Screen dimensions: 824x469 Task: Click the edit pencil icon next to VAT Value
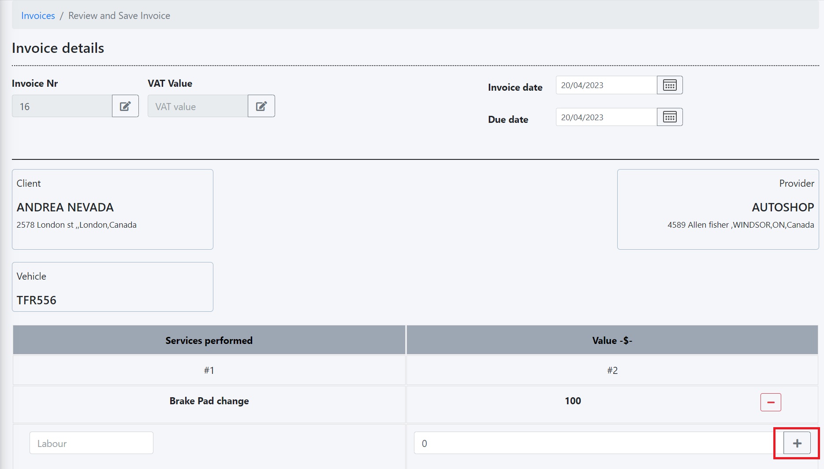pos(261,106)
